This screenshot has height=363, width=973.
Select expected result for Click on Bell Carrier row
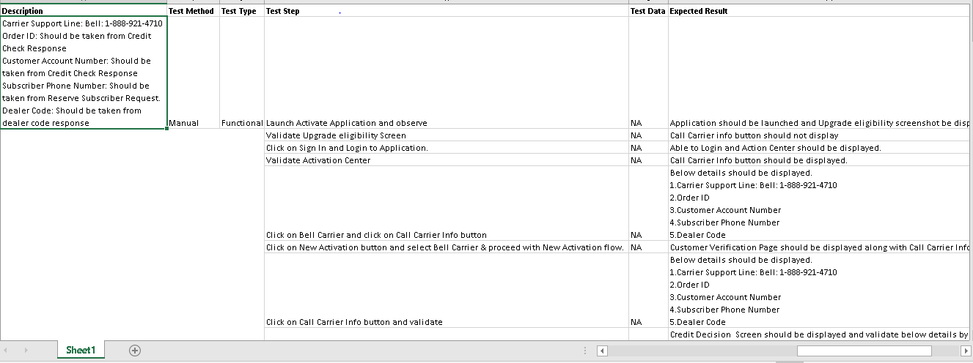pyautogui.click(x=820, y=204)
